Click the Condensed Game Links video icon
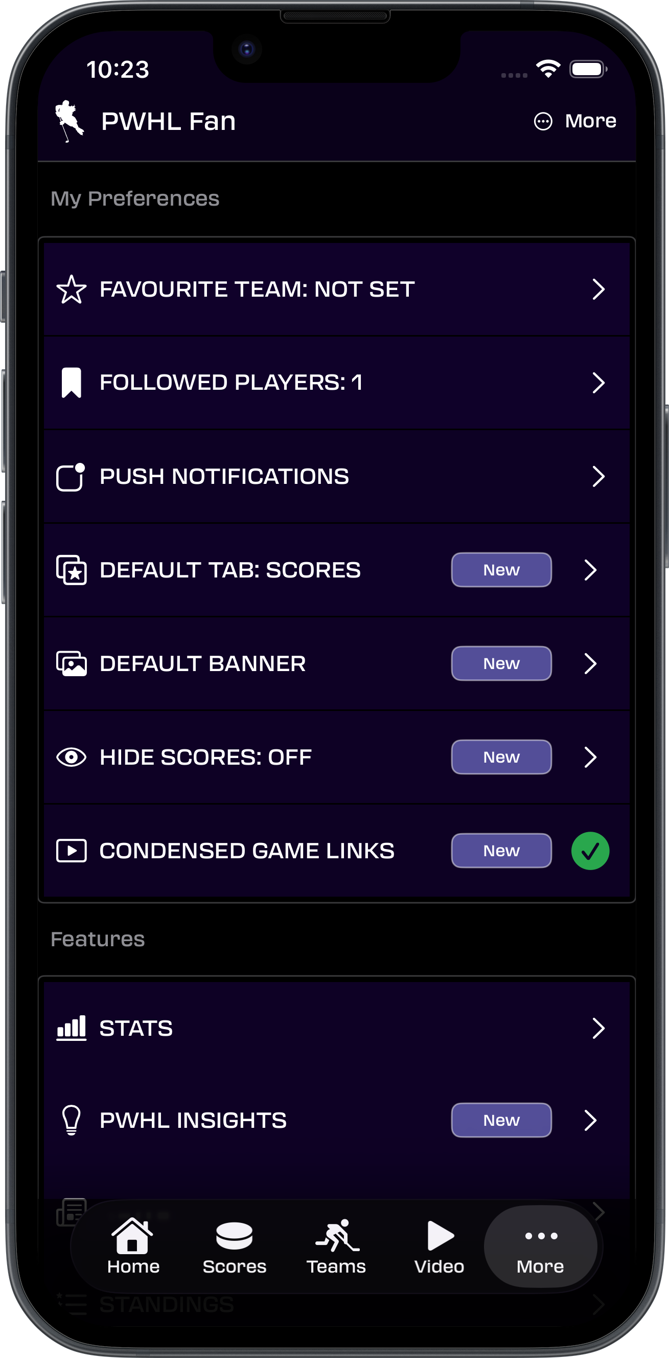 (71, 850)
